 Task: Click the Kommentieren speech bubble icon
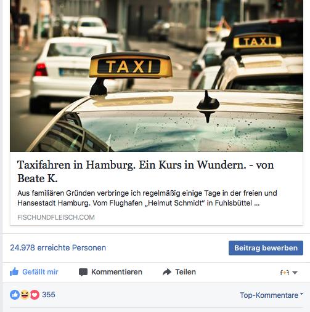83,272
